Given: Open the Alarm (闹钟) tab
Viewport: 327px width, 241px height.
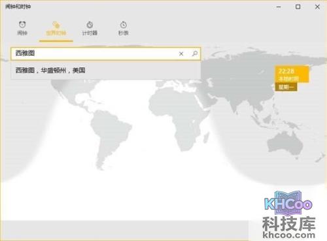Looking at the screenshot, I should 22,28.
